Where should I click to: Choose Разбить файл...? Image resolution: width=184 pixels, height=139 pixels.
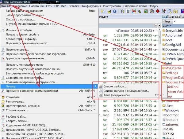tap(49, 117)
